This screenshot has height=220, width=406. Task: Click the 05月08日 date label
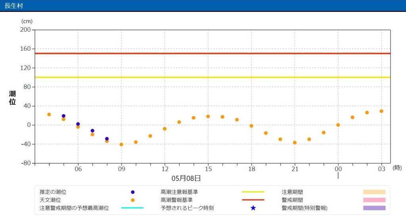(x=186, y=178)
